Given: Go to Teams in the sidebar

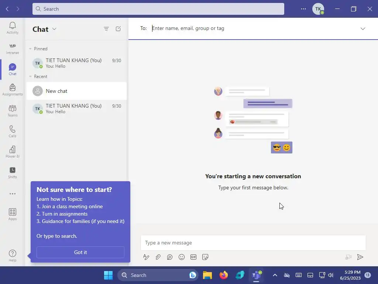Looking at the screenshot, I should tap(12, 111).
